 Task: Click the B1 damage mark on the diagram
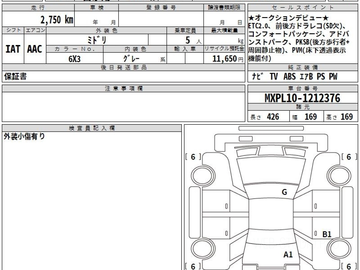[327, 235]
